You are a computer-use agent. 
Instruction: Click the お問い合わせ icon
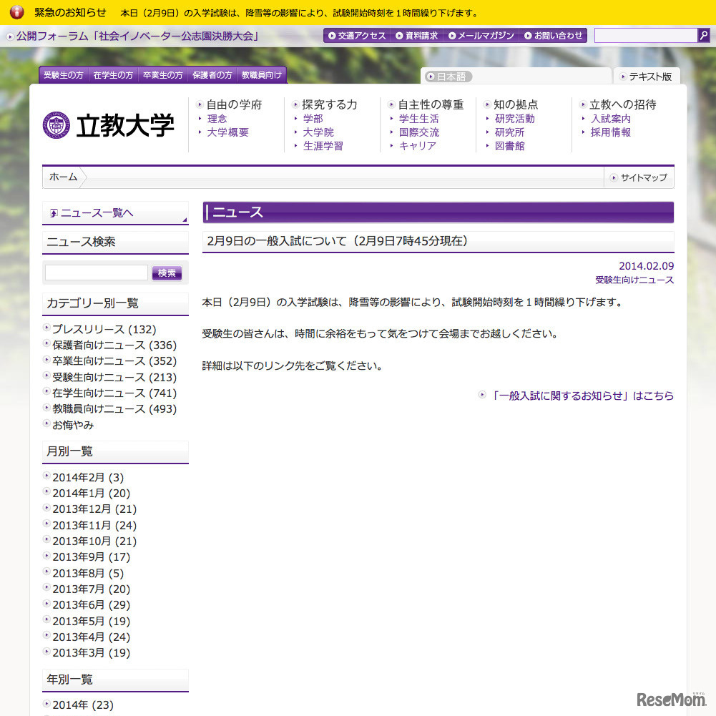click(527, 34)
